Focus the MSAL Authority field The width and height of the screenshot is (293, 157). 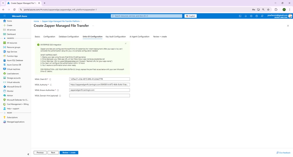[x=99, y=85]
